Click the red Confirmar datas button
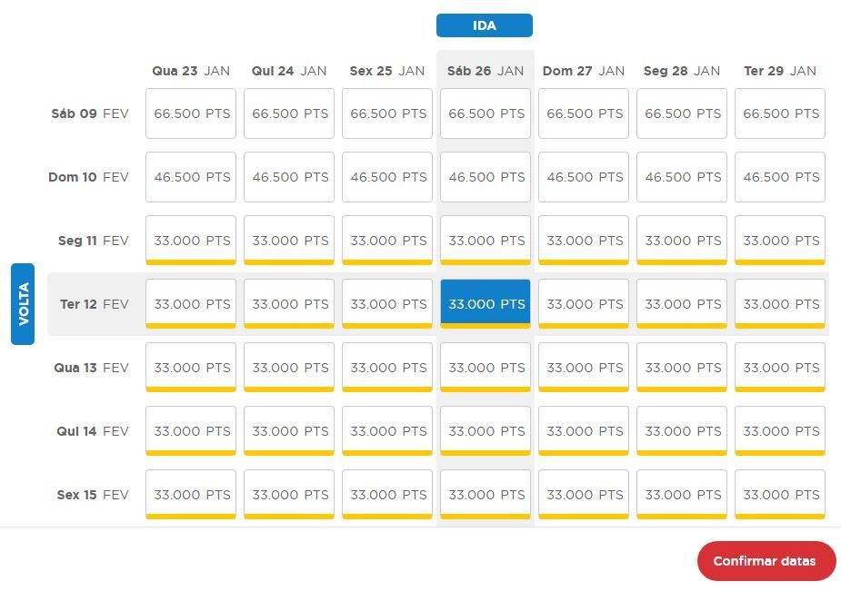This screenshot has height=591, width=841. [x=766, y=561]
